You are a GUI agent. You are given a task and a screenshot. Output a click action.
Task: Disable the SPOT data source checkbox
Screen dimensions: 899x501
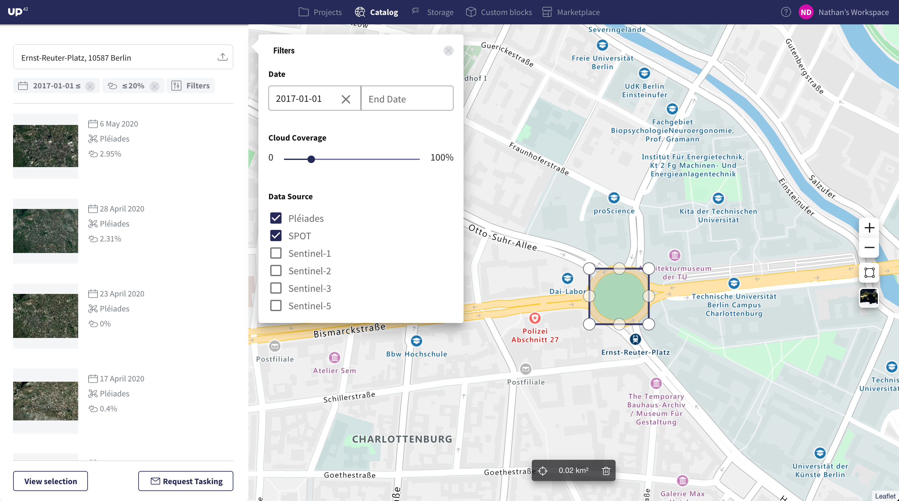pyautogui.click(x=276, y=236)
